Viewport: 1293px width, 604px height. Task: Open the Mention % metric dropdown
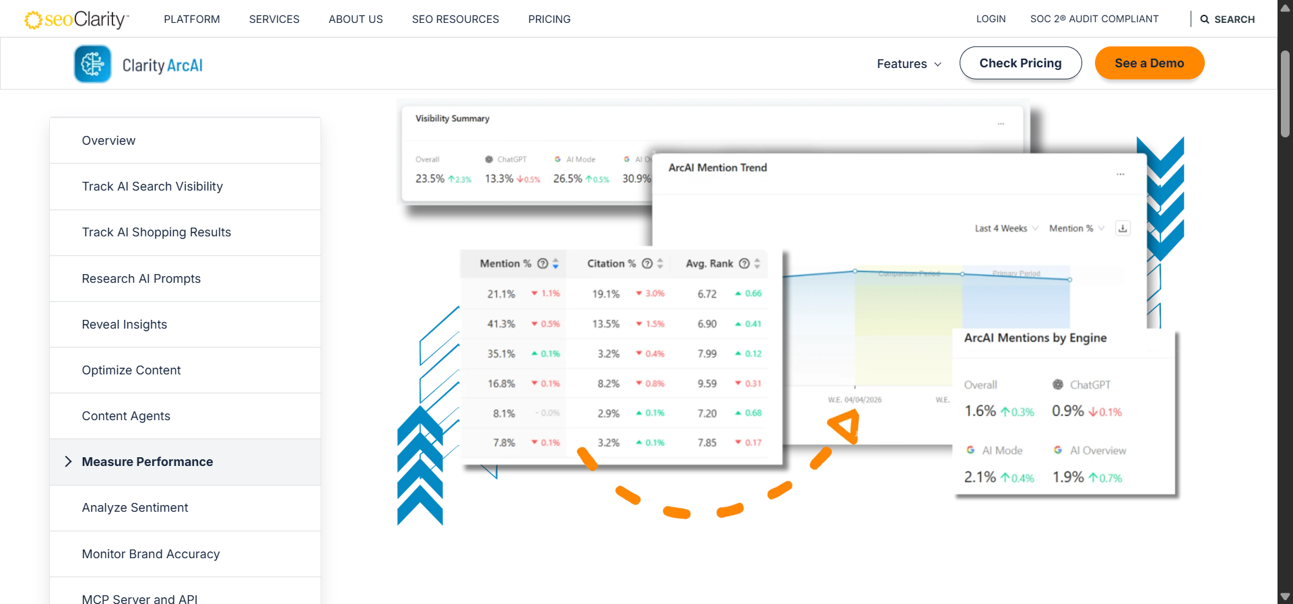click(1076, 228)
